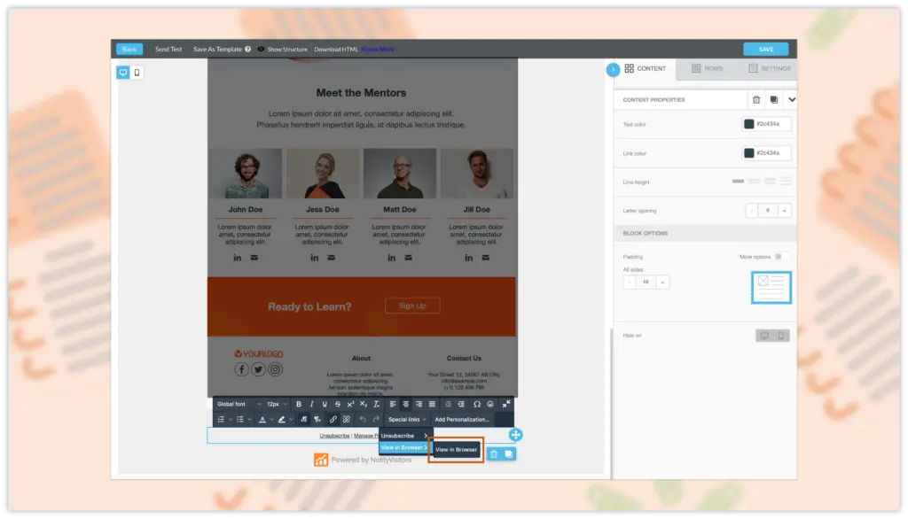Duplicate content using panel copy icon
The width and height of the screenshot is (908, 519).
[774, 100]
